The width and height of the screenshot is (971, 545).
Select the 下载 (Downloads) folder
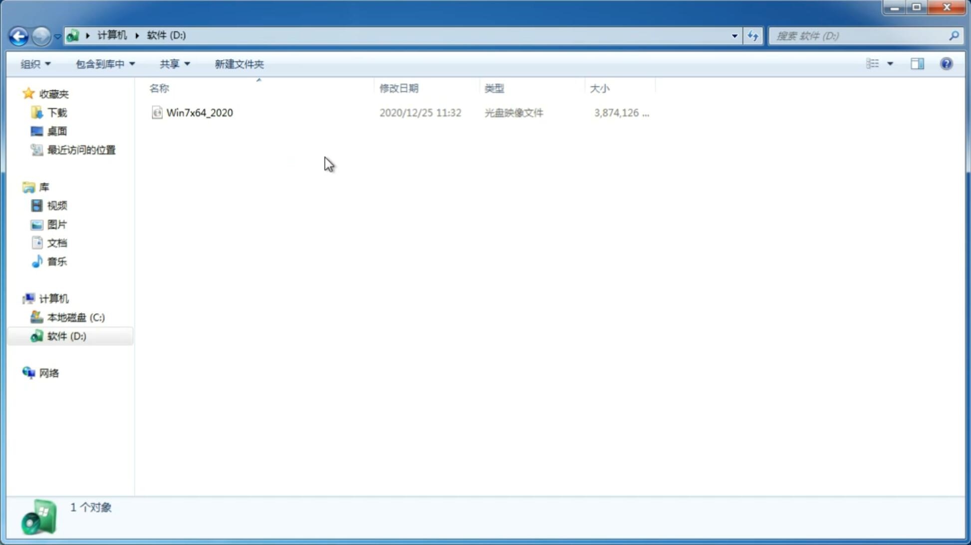pos(56,113)
